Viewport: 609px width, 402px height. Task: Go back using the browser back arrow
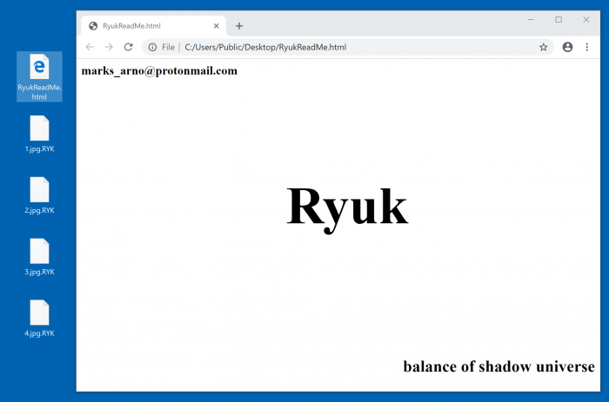[x=90, y=47]
